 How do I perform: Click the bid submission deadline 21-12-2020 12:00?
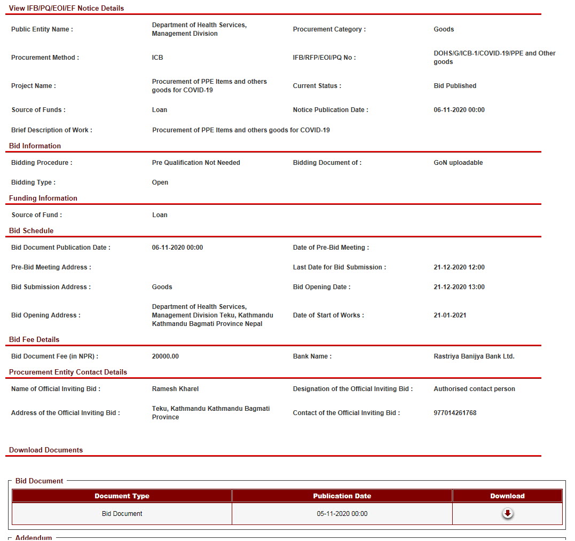(x=459, y=267)
